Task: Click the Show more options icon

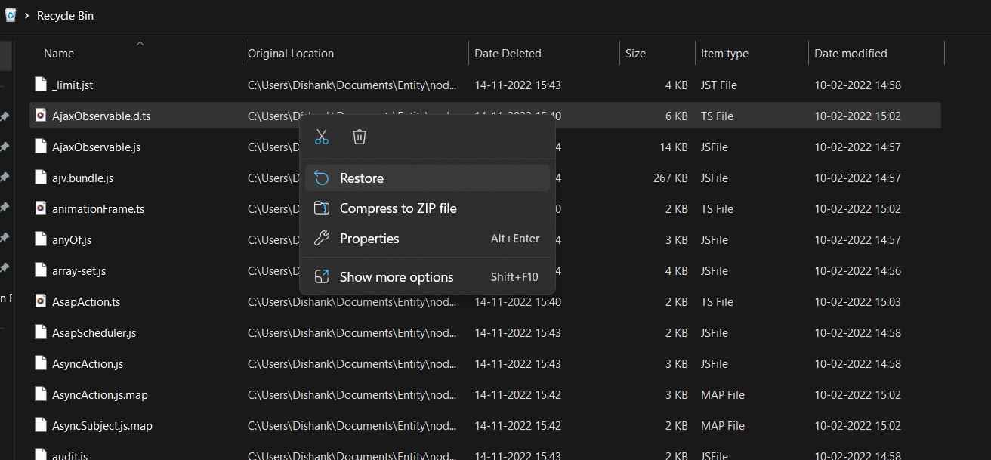Action: point(322,276)
